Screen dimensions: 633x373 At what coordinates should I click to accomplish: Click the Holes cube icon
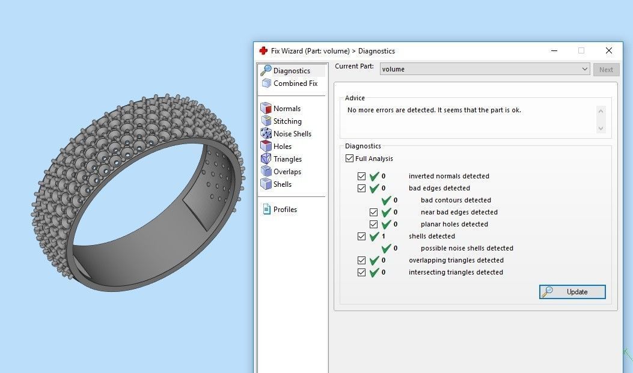[266, 146]
